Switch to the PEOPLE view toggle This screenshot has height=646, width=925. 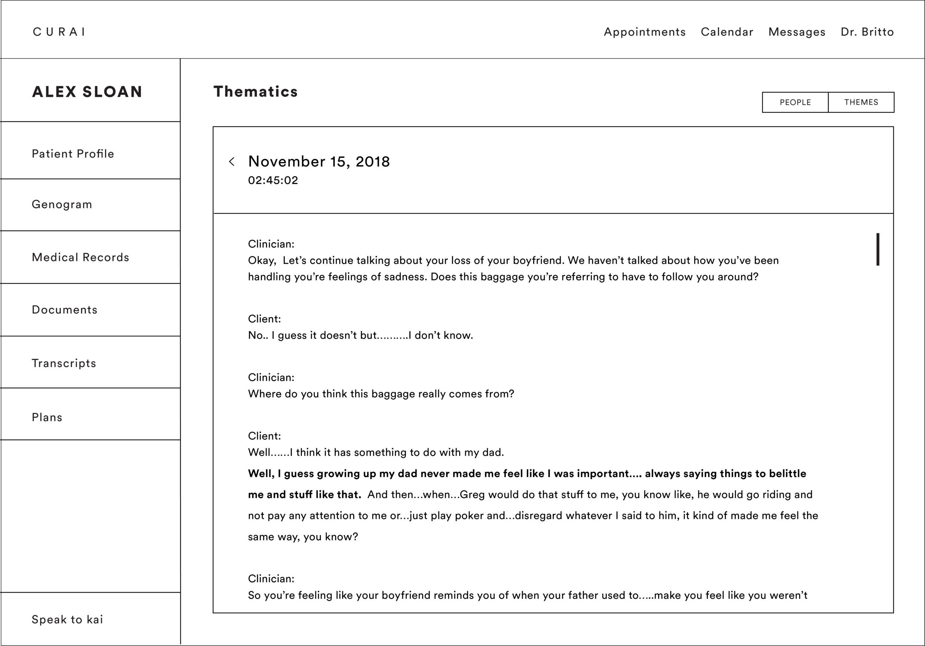[x=795, y=102]
